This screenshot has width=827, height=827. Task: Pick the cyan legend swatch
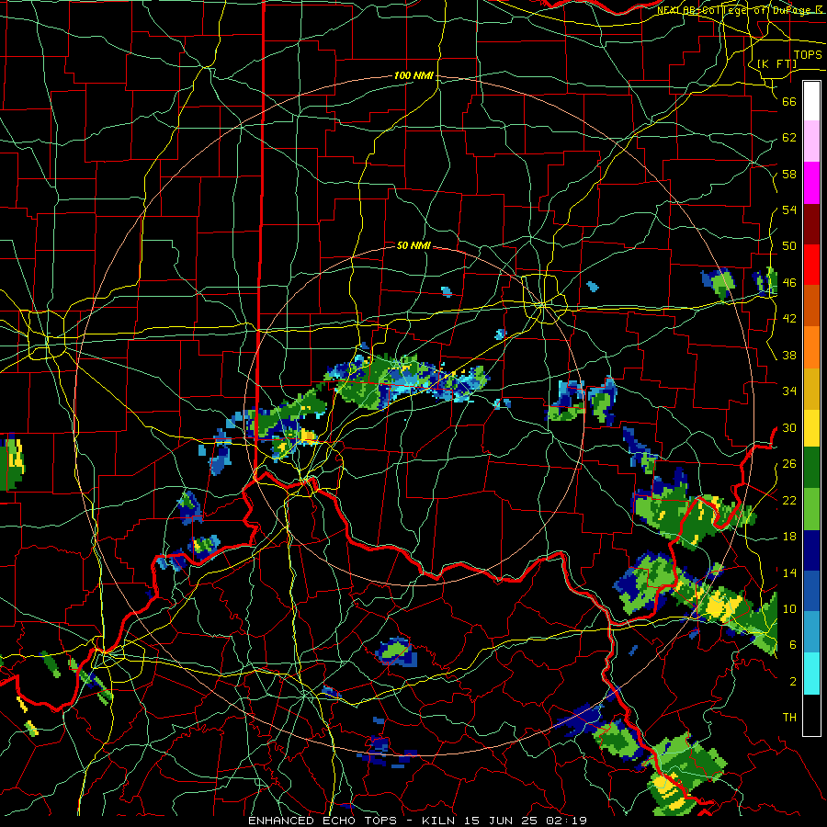tap(811, 674)
